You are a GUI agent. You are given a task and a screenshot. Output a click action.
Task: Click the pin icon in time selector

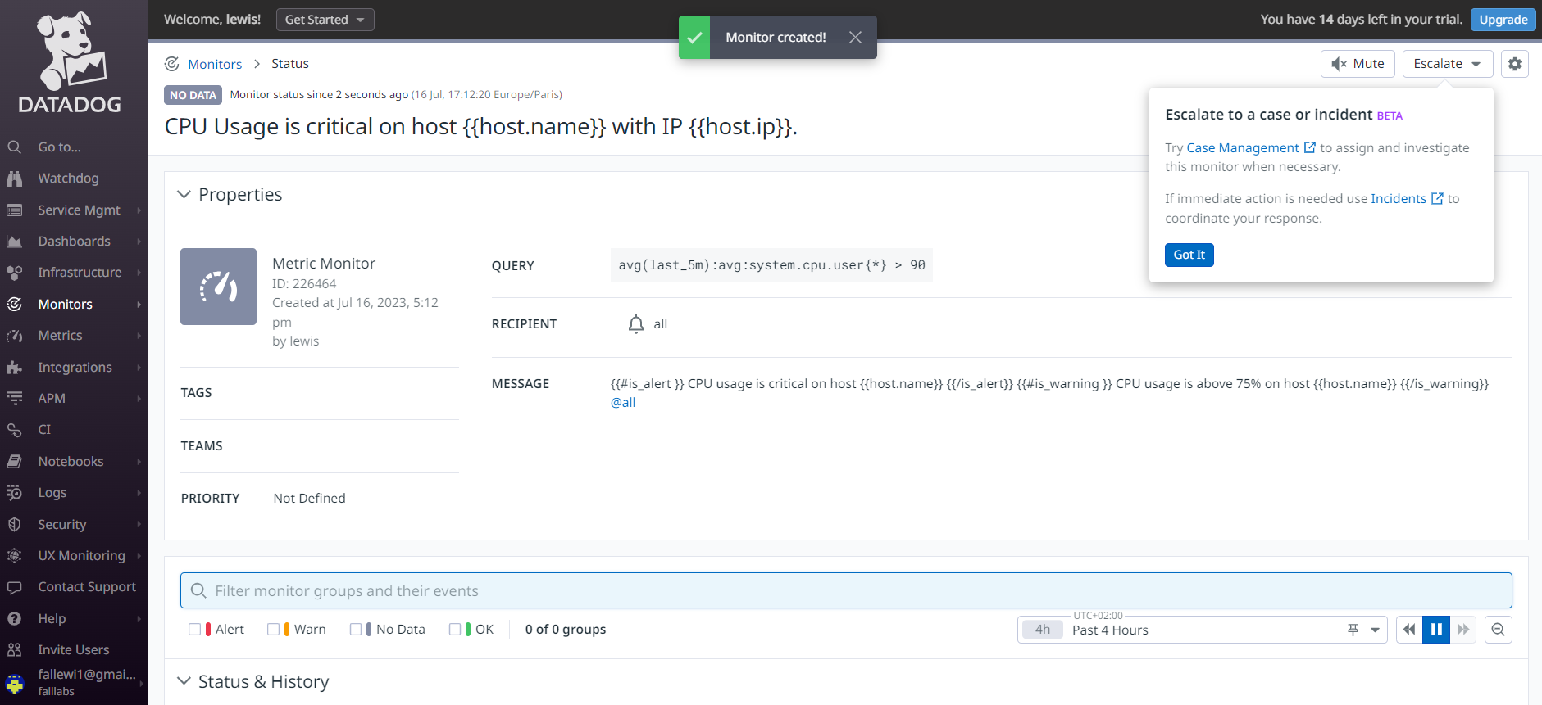(1353, 630)
